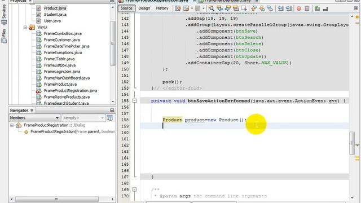Click Next Bookmark icon
The width and height of the screenshot is (361, 203).
point(262,8)
